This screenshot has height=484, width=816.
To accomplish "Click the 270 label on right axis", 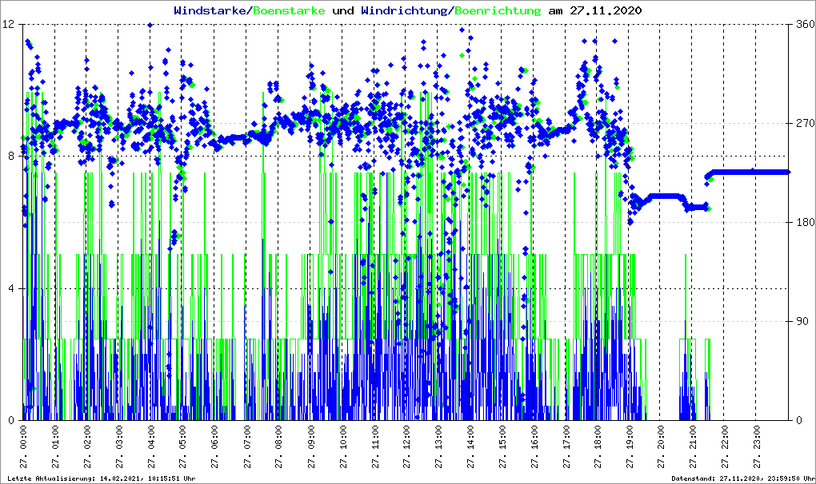I will tap(802, 123).
